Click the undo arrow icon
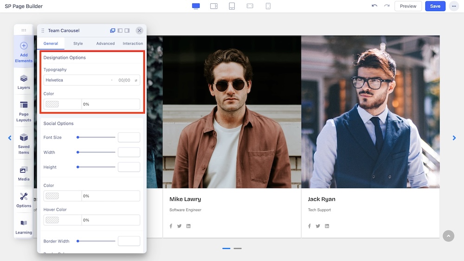Viewport: 464px width, 261px height. (374, 6)
